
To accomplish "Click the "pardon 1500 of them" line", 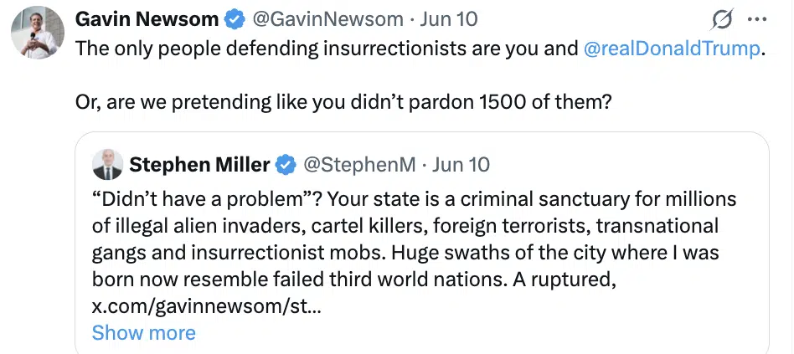I will point(344,102).
